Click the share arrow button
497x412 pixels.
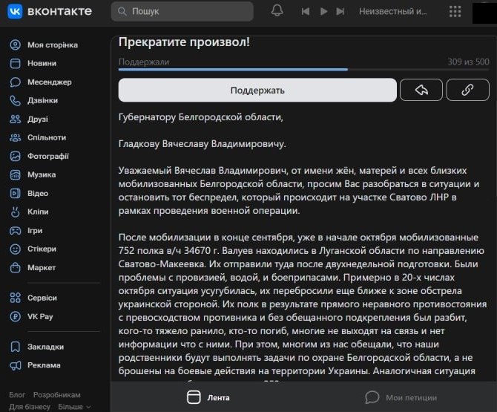click(421, 90)
